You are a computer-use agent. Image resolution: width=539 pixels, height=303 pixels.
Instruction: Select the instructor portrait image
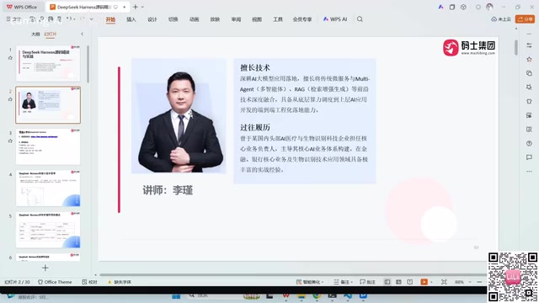point(179,116)
